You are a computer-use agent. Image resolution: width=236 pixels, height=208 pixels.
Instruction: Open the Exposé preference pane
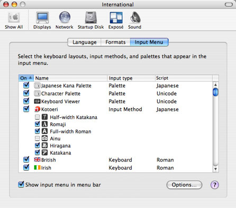[x=116, y=21]
